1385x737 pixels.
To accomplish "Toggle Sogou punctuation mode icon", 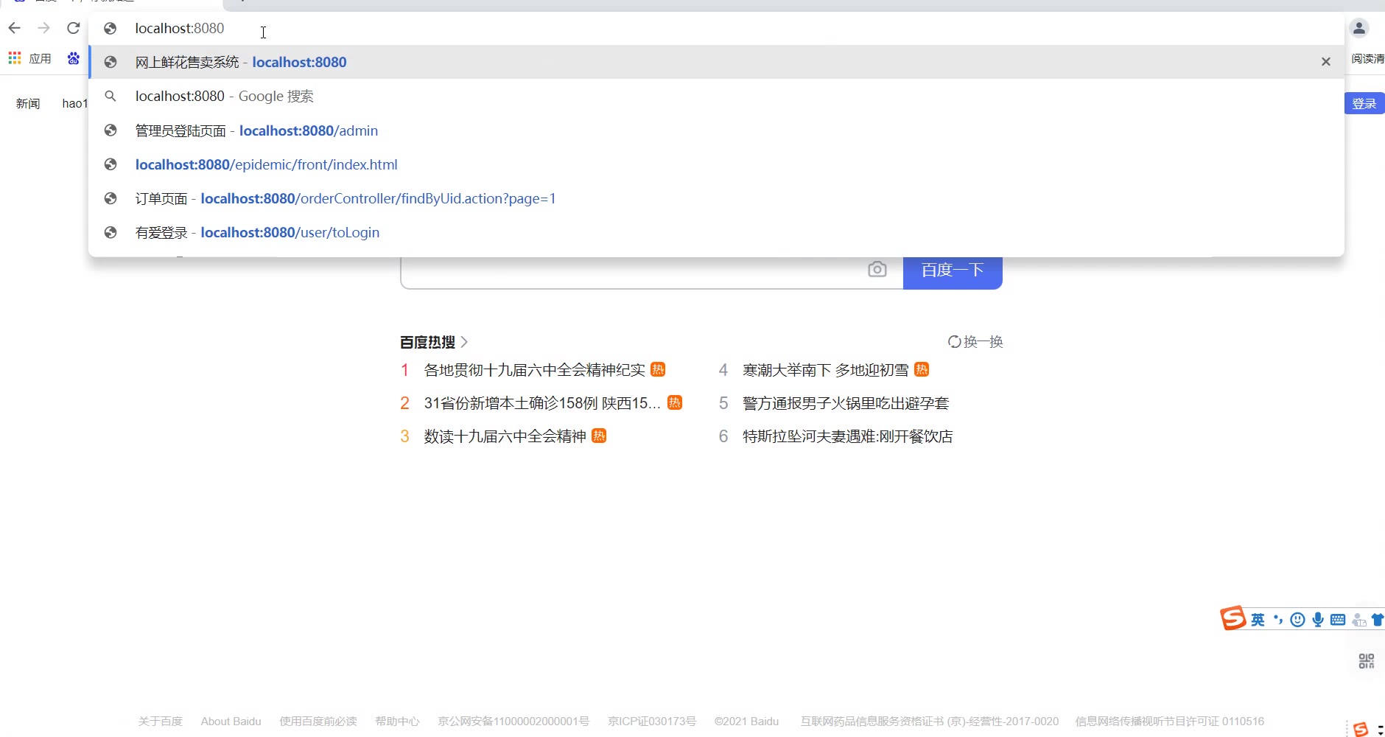I will click(1278, 620).
